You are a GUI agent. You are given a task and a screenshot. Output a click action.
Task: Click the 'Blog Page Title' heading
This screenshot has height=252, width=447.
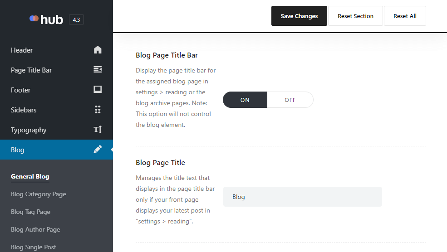(160, 163)
